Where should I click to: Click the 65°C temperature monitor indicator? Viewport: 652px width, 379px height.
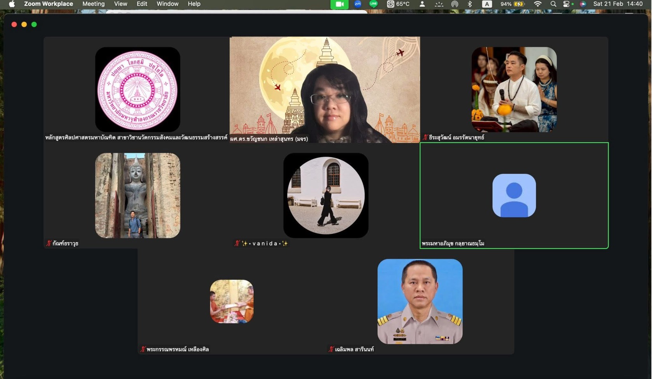click(x=398, y=4)
